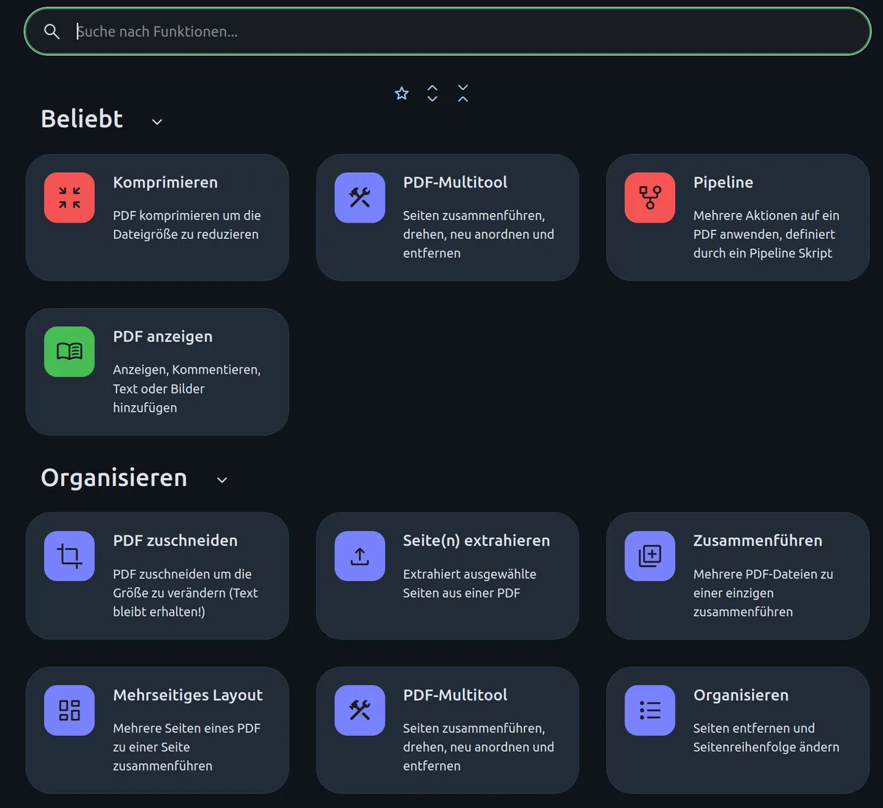Open the PDF zuschneiden title
Screen dimensions: 883x808
tap(175, 540)
